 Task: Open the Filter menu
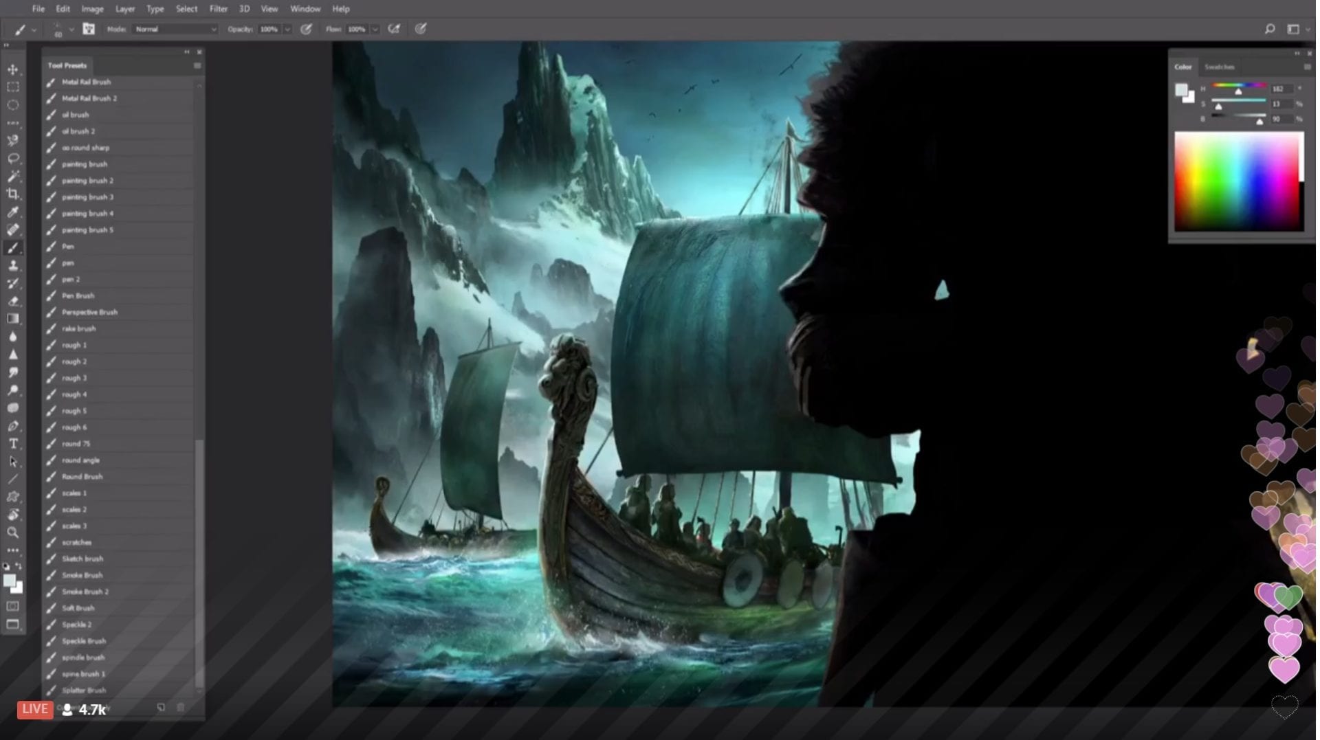click(x=218, y=9)
